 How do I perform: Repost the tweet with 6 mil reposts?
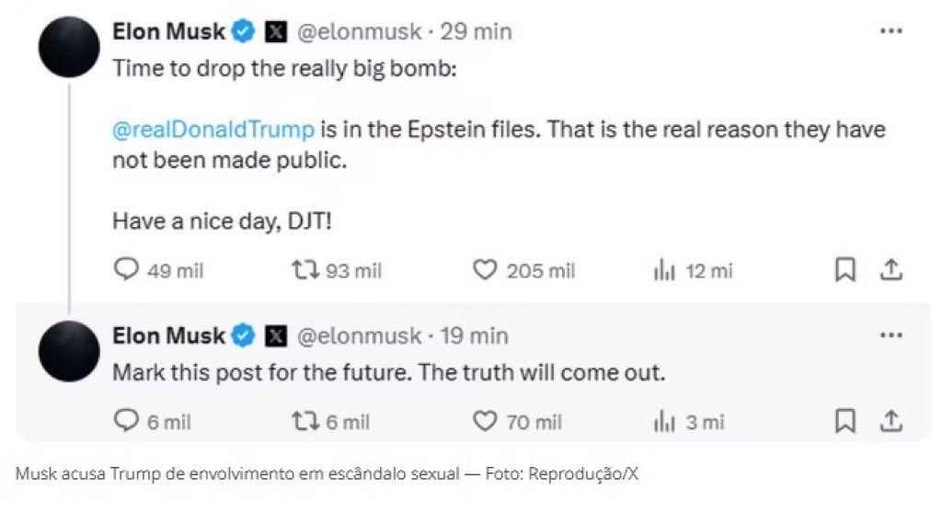305,421
